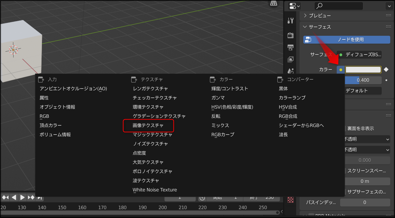This screenshot has height=218, width=395.
Task: Open the View Layer properties icon
Action: click(x=290, y=60)
